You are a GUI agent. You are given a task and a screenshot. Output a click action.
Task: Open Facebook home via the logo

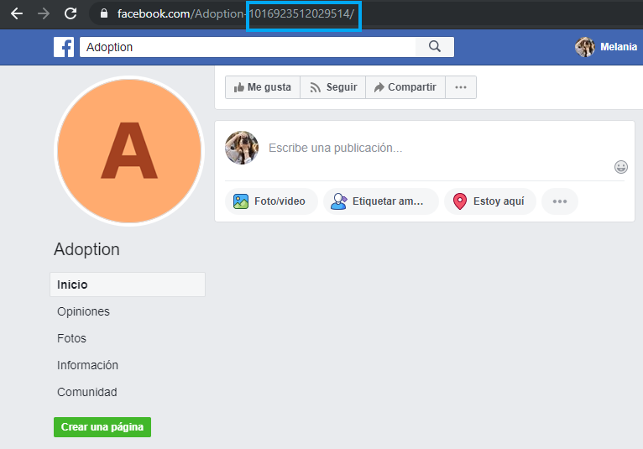pyautogui.click(x=64, y=47)
